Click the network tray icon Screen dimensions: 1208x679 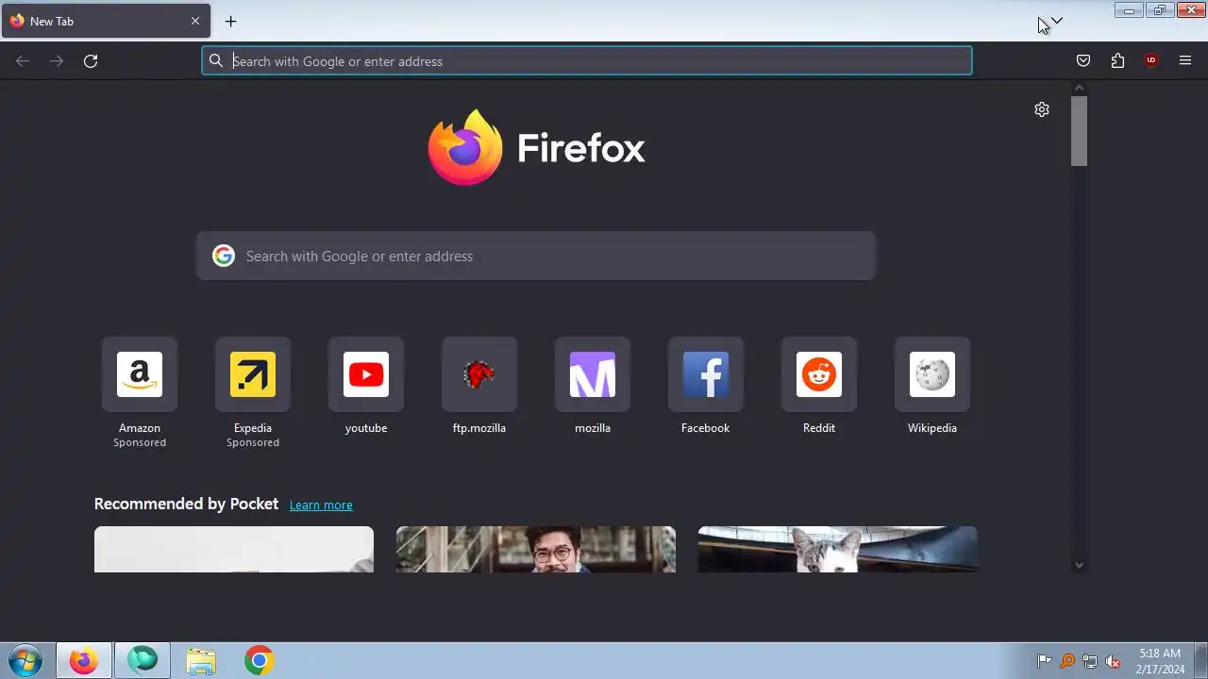click(1090, 661)
